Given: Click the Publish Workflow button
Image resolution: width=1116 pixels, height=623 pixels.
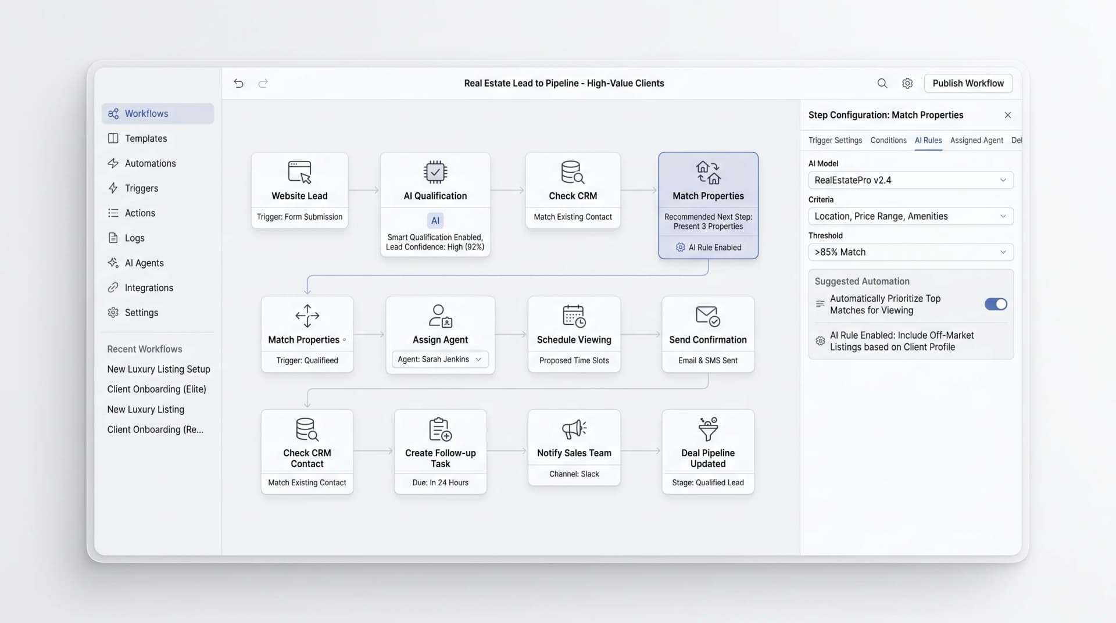Looking at the screenshot, I should point(968,83).
